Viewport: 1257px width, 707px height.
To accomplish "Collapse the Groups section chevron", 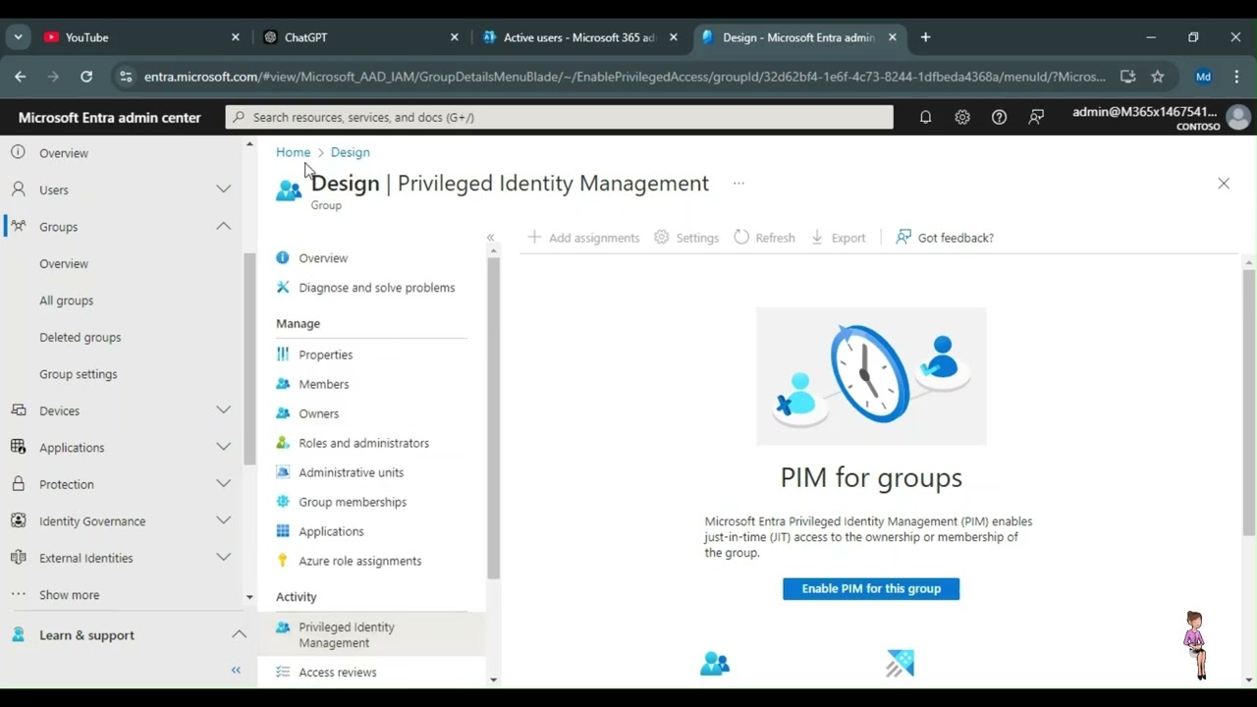I will coord(224,226).
